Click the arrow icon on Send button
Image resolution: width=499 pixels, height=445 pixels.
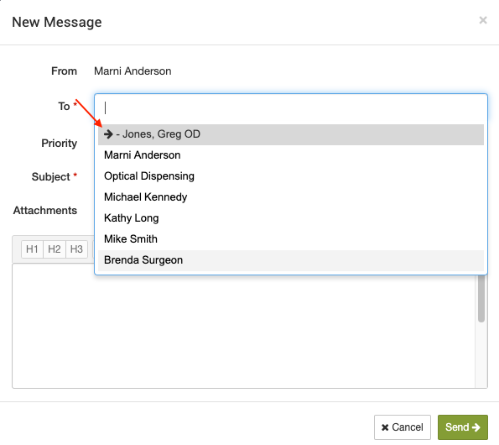[476, 427]
